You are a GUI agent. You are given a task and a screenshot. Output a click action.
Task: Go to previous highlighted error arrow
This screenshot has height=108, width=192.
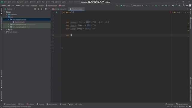tap(185, 12)
